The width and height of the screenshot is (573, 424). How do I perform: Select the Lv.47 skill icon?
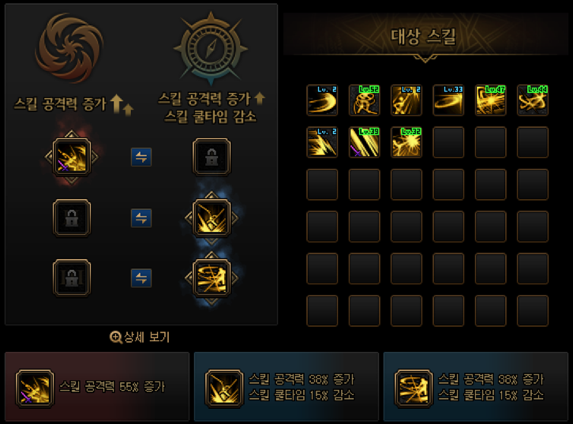pos(490,100)
